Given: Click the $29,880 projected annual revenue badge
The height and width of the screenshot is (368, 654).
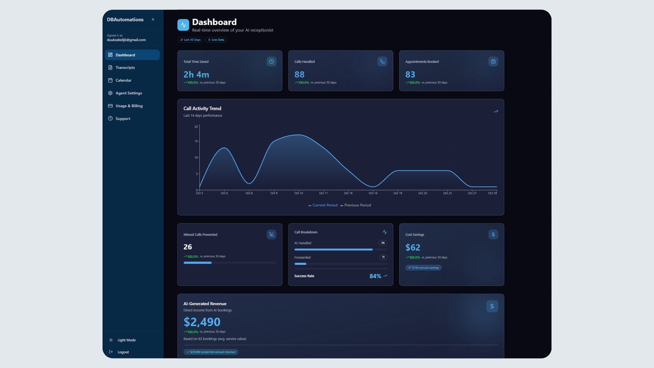Looking at the screenshot, I should coord(211,352).
